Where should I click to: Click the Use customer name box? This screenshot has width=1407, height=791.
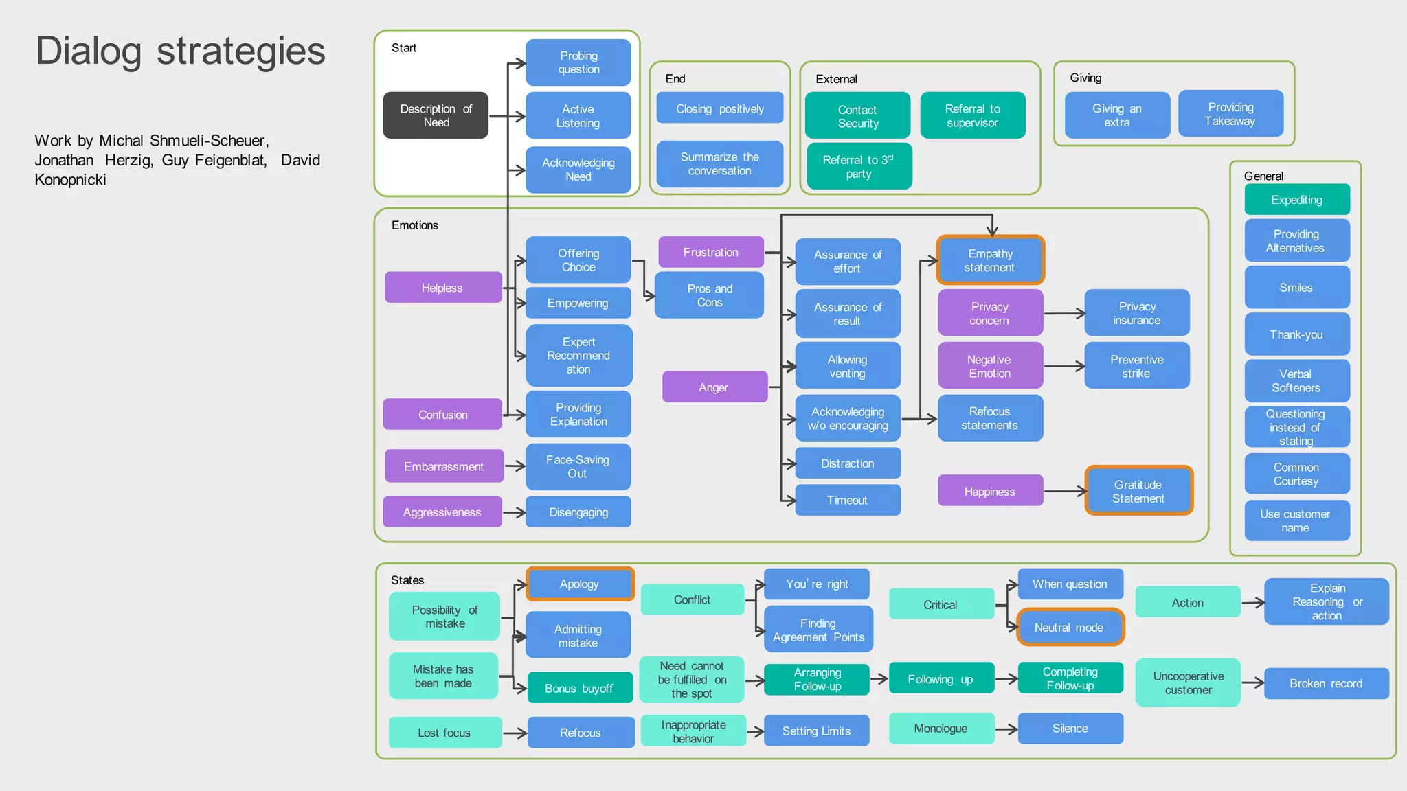1296,520
